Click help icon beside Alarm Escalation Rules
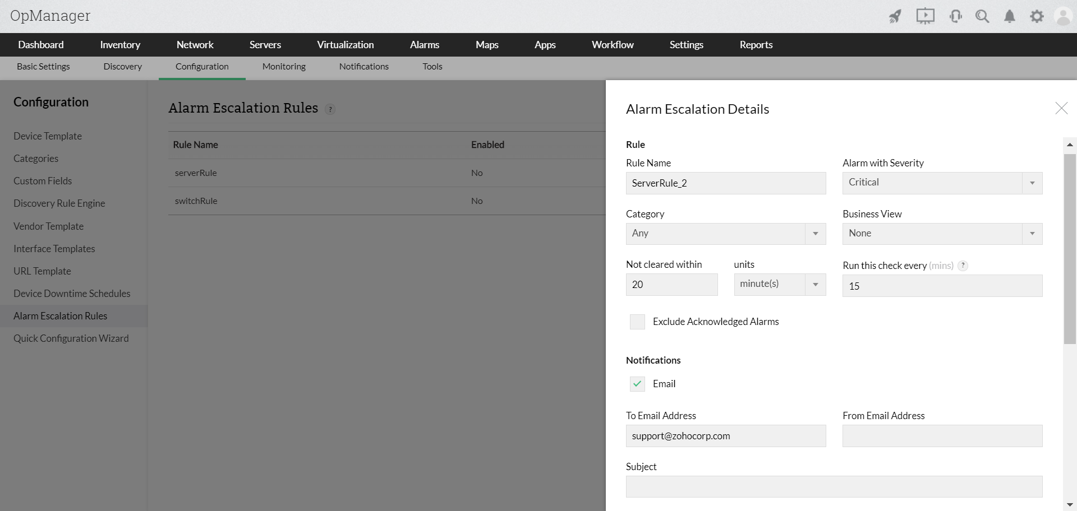This screenshot has width=1077, height=511. [330, 109]
